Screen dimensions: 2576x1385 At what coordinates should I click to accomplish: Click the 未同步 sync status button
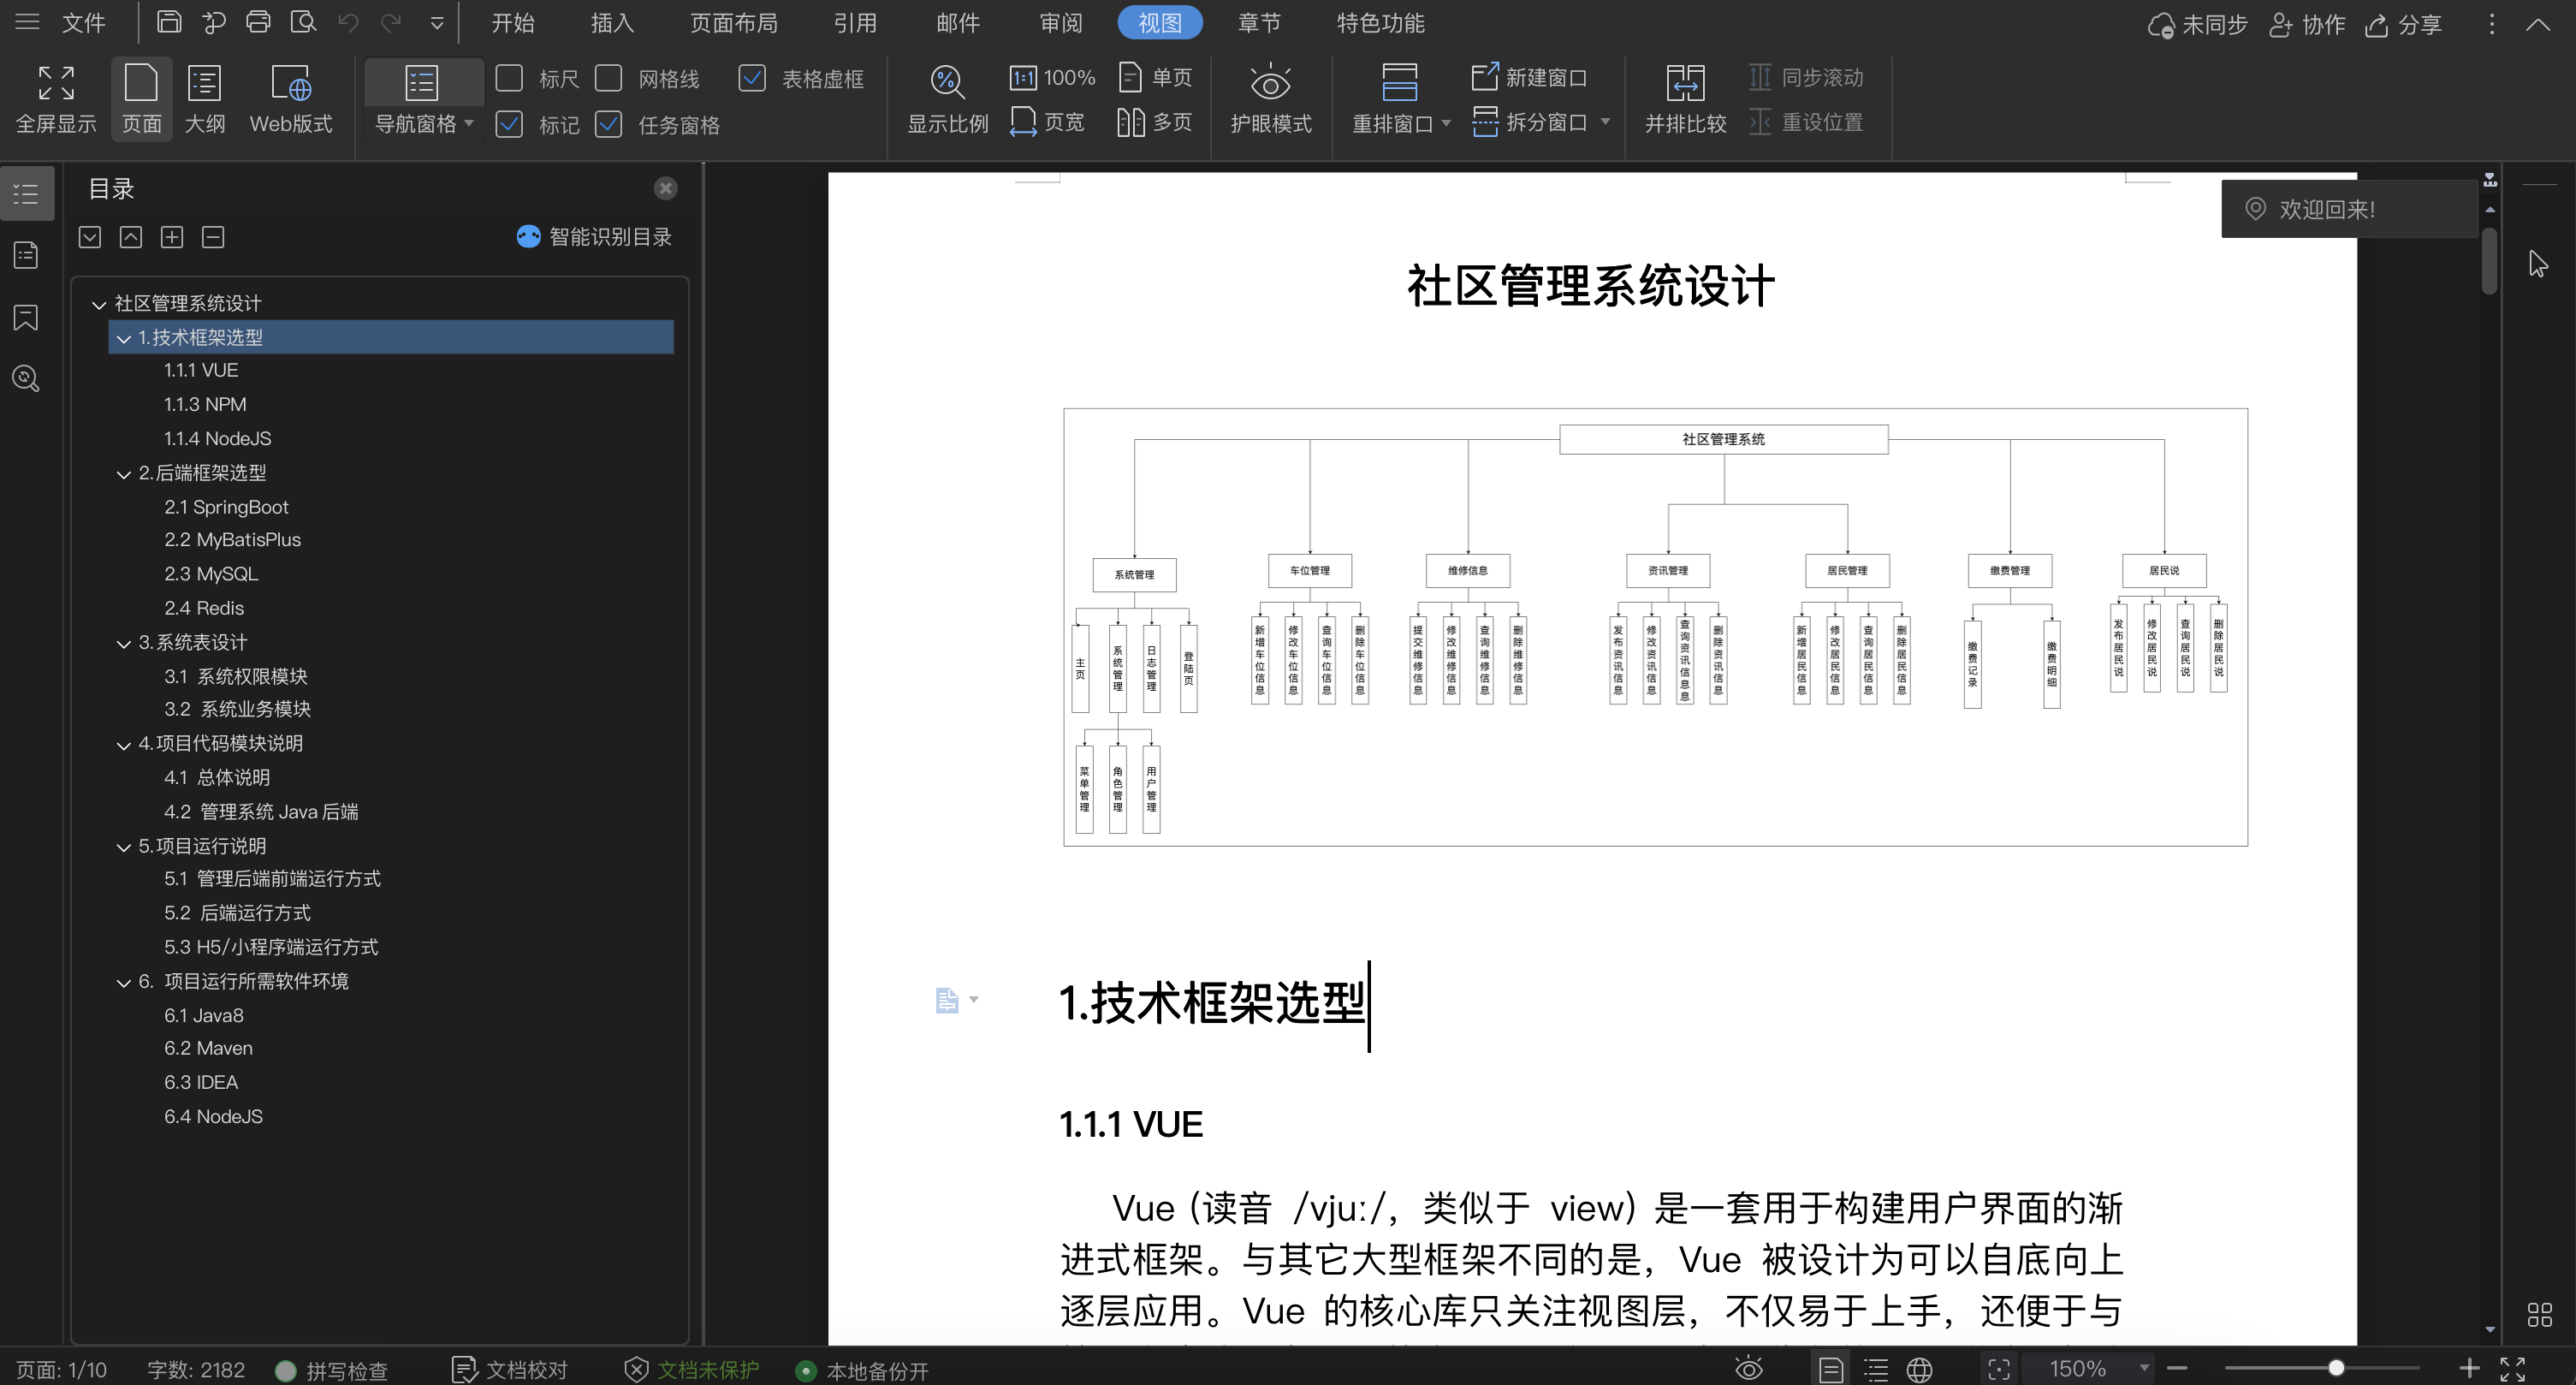(2197, 24)
